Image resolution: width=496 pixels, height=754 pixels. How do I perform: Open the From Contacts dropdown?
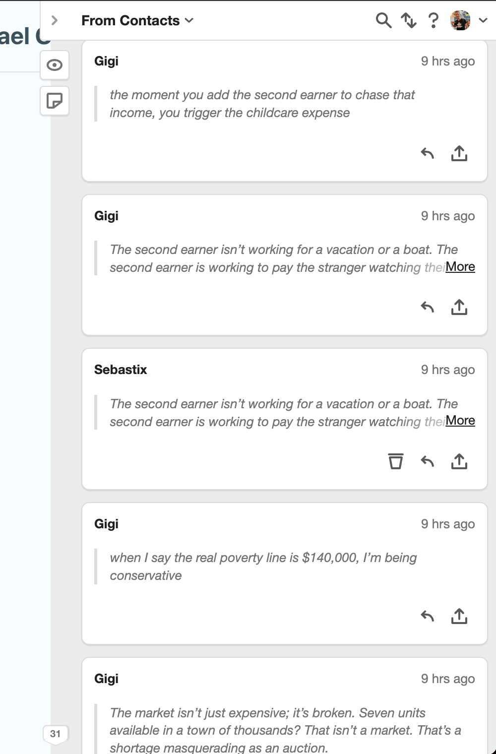(x=137, y=20)
